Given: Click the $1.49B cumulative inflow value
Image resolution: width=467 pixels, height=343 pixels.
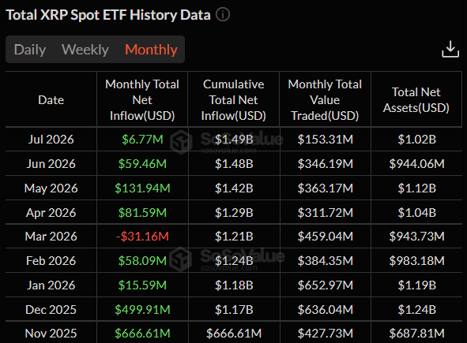Looking at the screenshot, I should pos(234,139).
